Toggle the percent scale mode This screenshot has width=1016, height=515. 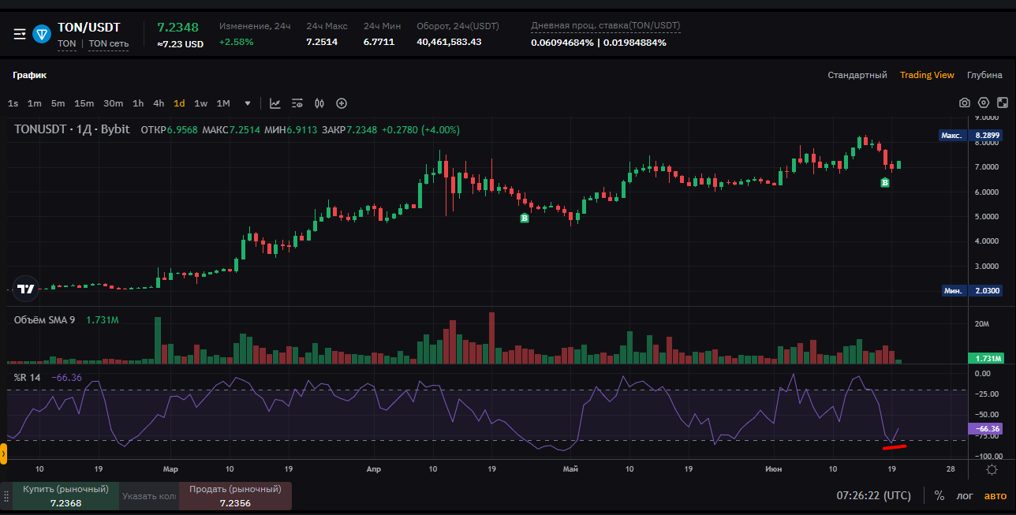click(939, 496)
